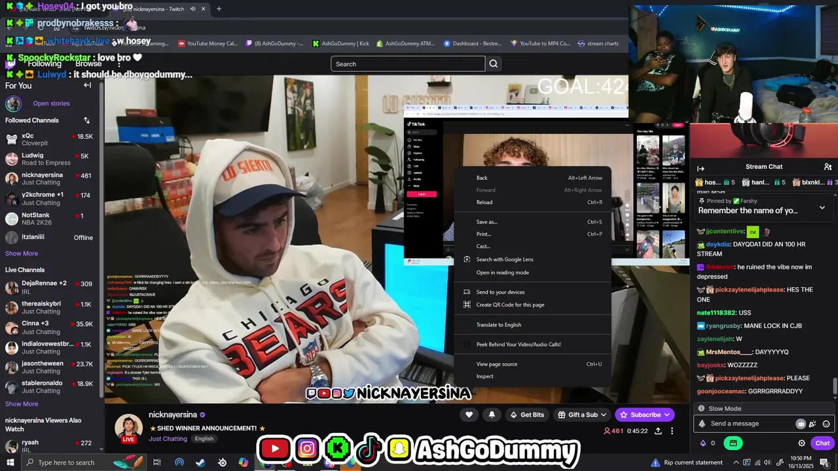Click the nicknayersina live avatar below video
838x471 pixels.
pos(128,428)
